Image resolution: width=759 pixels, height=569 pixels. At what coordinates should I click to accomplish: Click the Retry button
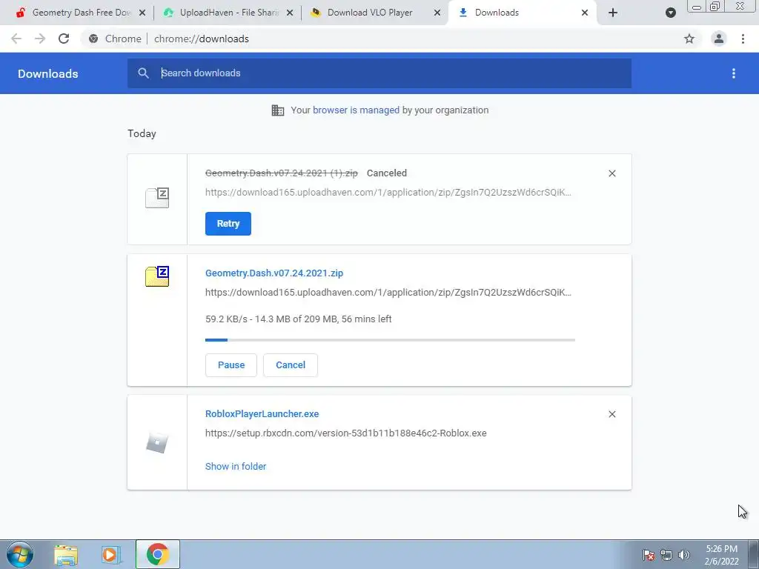pos(228,224)
